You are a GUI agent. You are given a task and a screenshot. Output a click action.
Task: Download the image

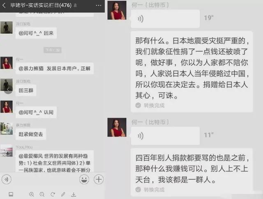(x=74, y=194)
